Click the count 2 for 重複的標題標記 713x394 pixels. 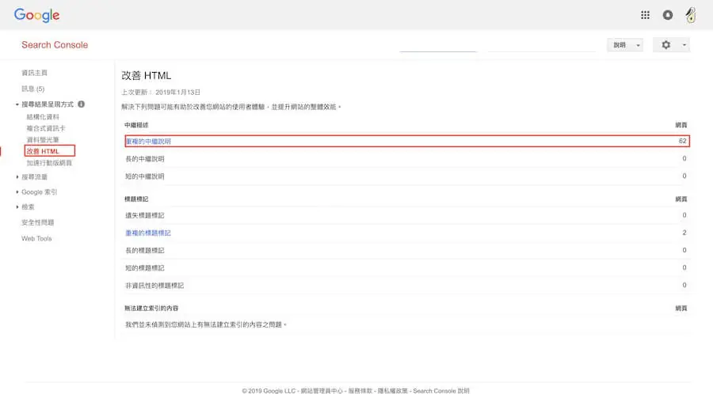pyautogui.click(x=684, y=233)
